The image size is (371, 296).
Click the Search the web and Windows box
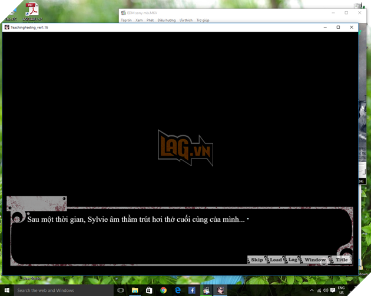click(x=64, y=290)
